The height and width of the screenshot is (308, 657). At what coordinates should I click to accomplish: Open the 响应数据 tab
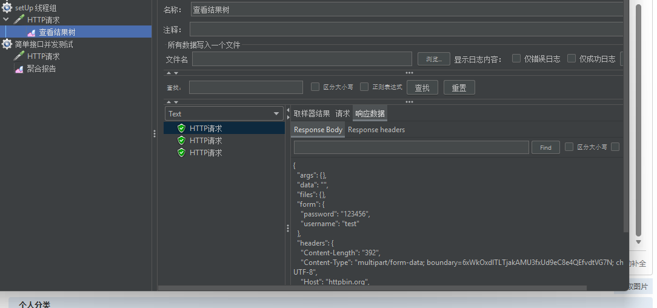370,113
